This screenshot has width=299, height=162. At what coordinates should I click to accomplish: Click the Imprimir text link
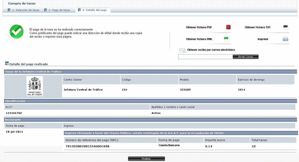[x=263, y=39]
